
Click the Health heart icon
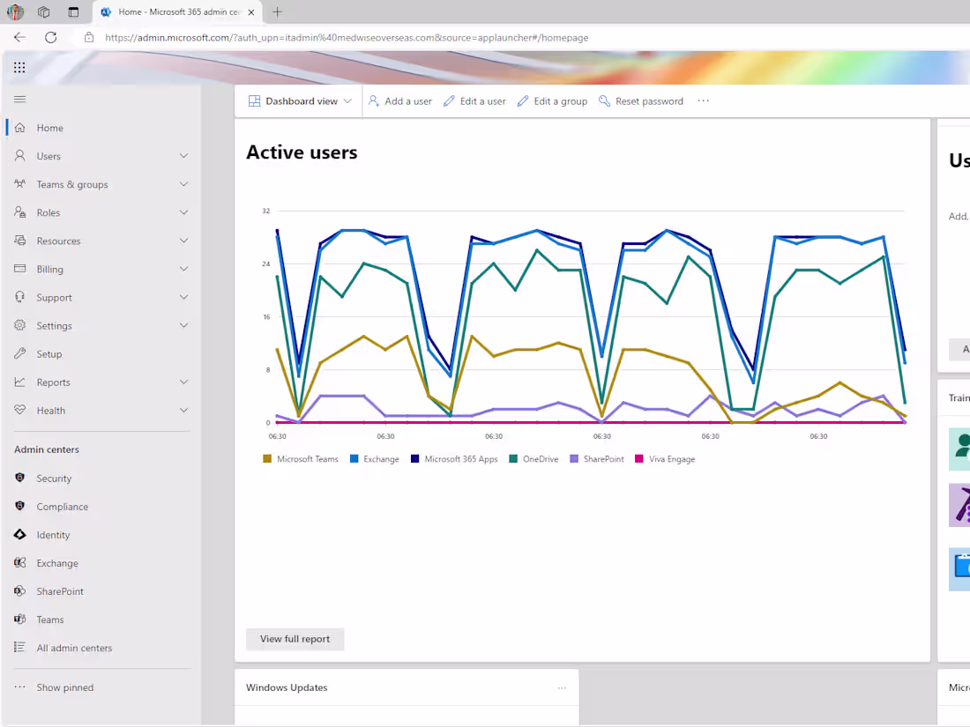[19, 410]
